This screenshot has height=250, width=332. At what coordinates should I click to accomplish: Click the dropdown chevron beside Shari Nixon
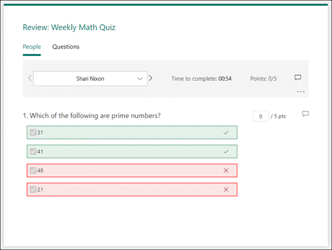pyautogui.click(x=140, y=79)
